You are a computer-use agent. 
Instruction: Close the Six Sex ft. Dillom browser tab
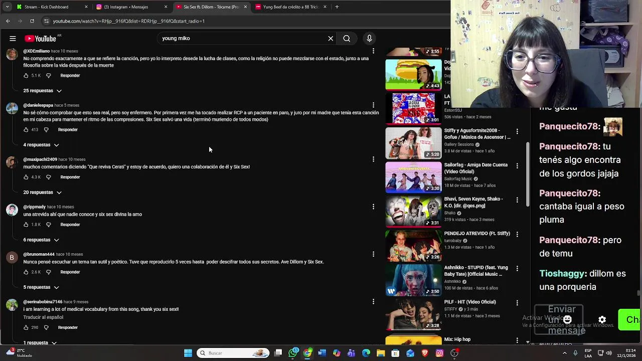(x=245, y=7)
